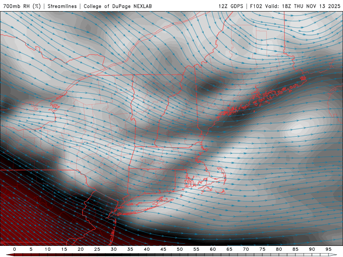
Task: Click 'Valid: 18Z THU NOV 13 2025' text
Action: (x=303, y=6)
